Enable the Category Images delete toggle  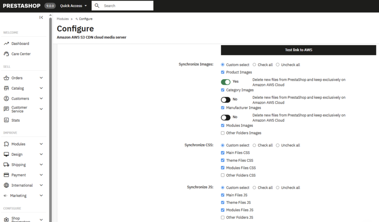(225, 100)
